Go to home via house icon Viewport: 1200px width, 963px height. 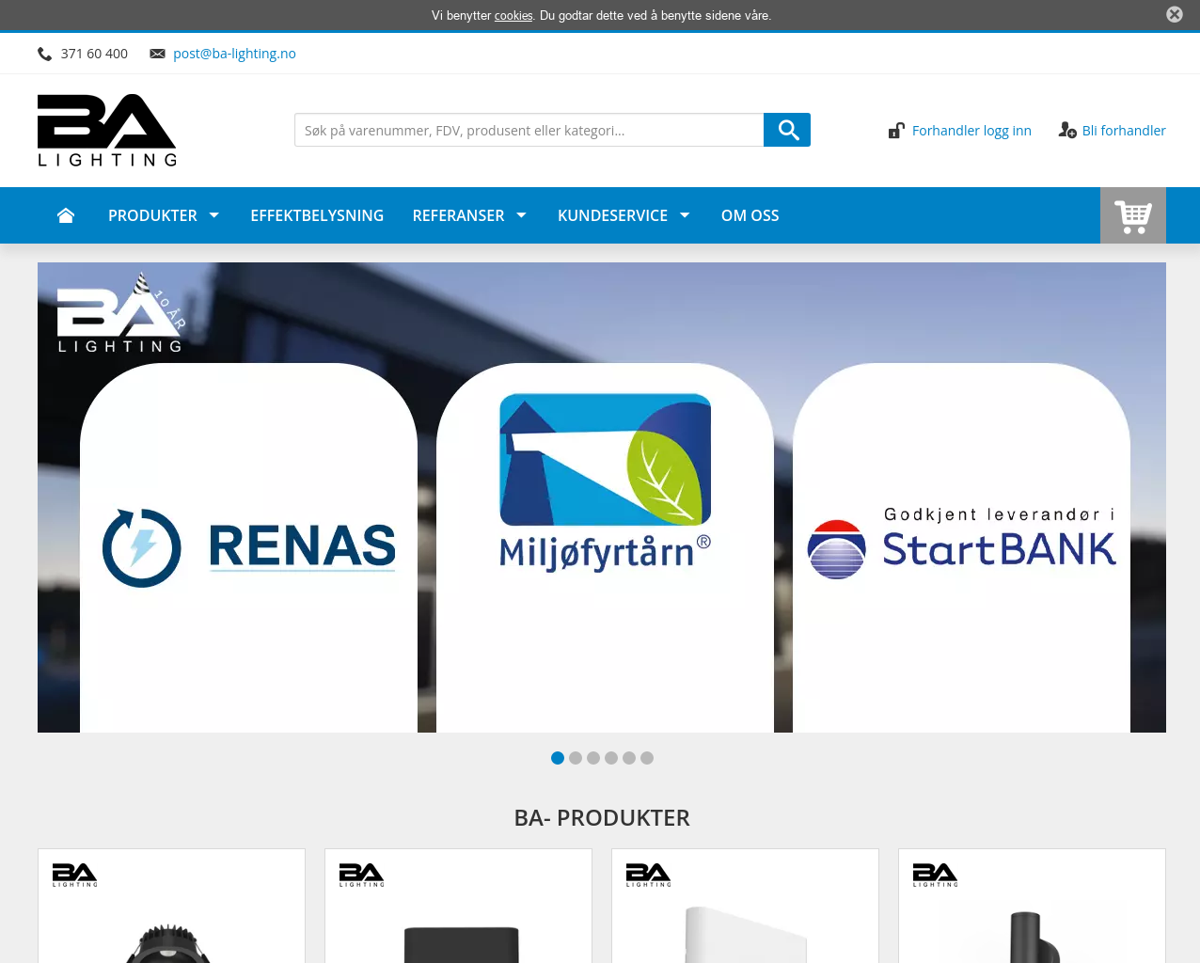point(66,215)
